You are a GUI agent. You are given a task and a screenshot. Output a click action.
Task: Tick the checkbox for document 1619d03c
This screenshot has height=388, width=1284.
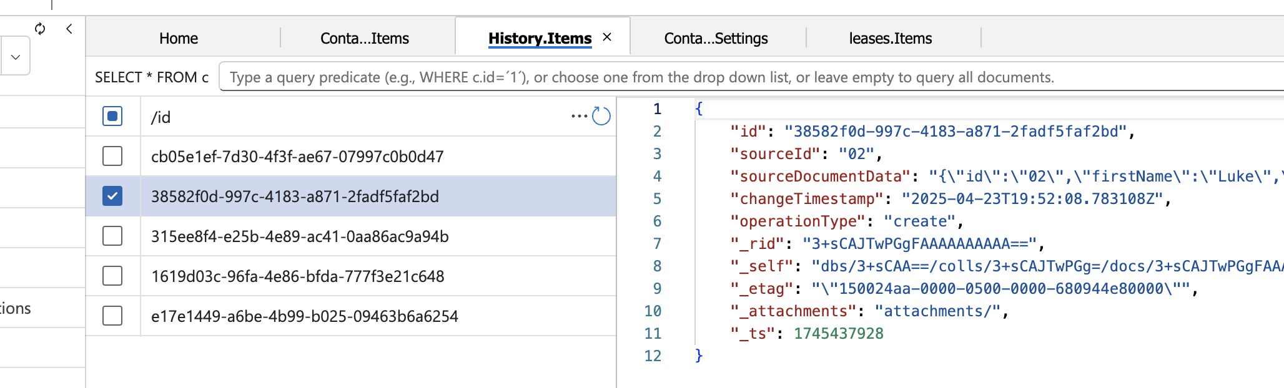[x=112, y=276]
